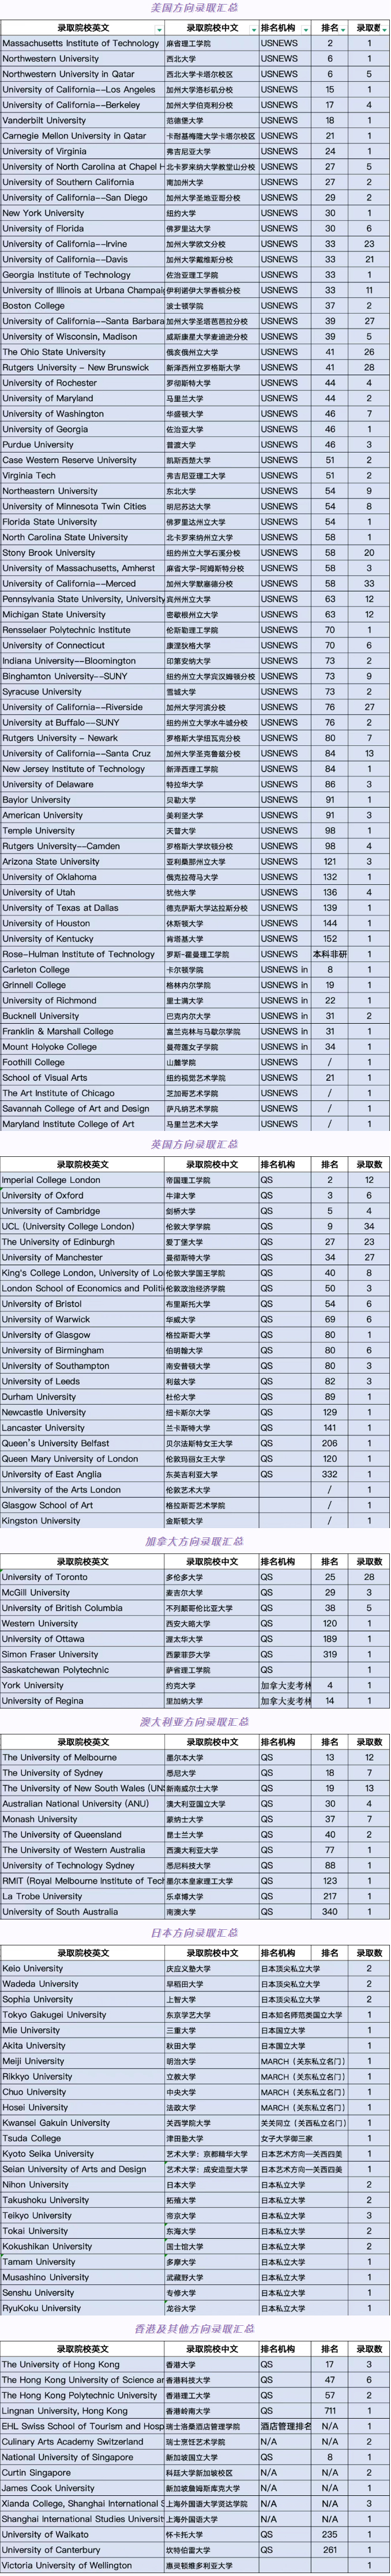Viewport: 391px width, 2576px height.
Task: Select the Massachusetts Institute of Technology cell
Action: (x=81, y=44)
